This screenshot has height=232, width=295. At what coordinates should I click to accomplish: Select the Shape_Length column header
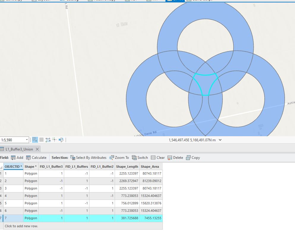click(127, 167)
